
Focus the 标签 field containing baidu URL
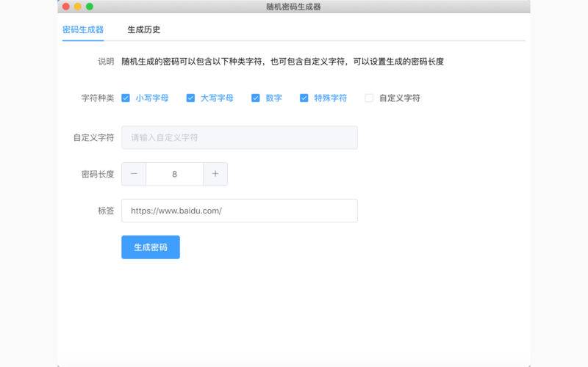(240, 211)
